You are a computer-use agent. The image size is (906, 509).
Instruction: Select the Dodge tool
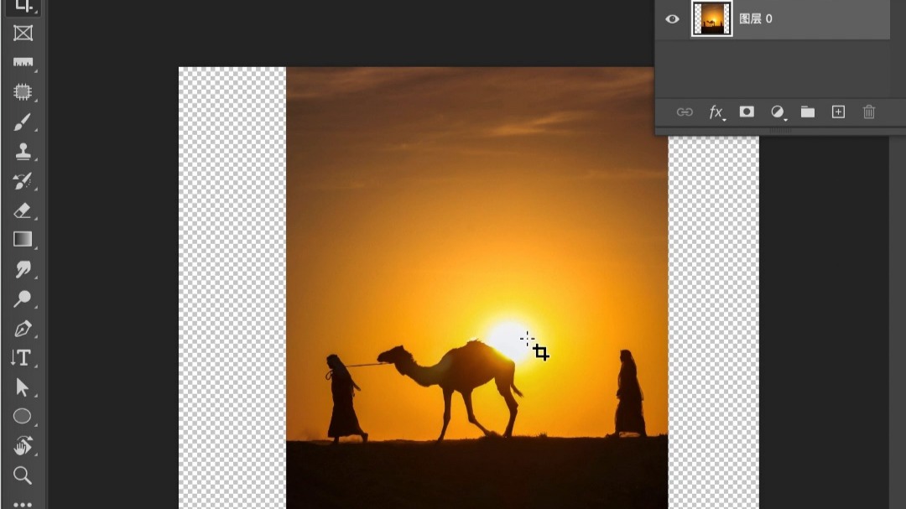(23, 299)
